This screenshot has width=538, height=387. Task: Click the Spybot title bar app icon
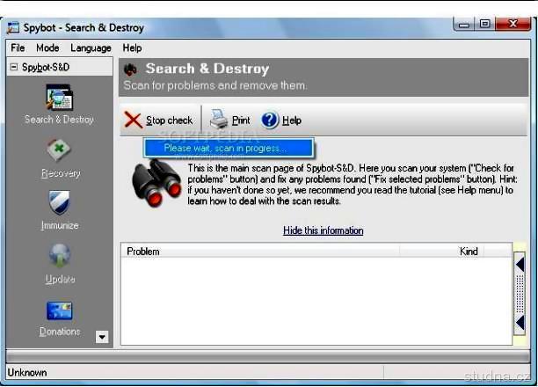[13, 28]
